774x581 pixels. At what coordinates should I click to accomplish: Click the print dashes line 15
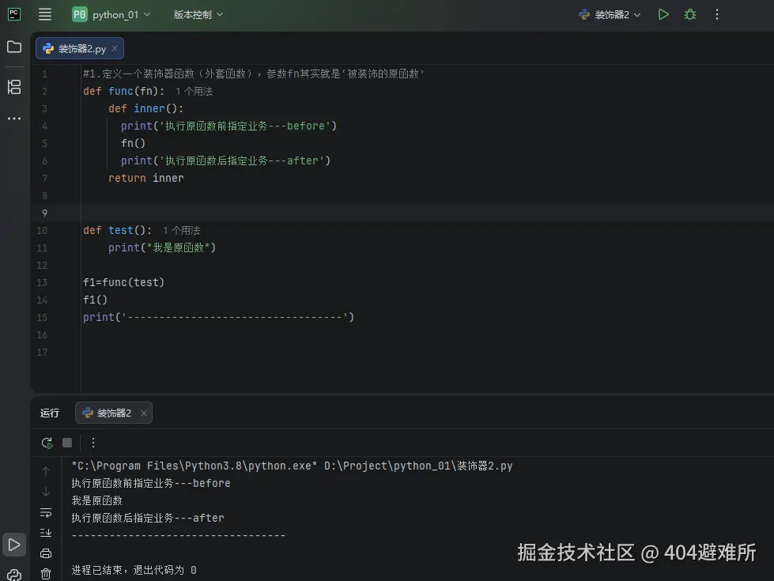point(219,318)
